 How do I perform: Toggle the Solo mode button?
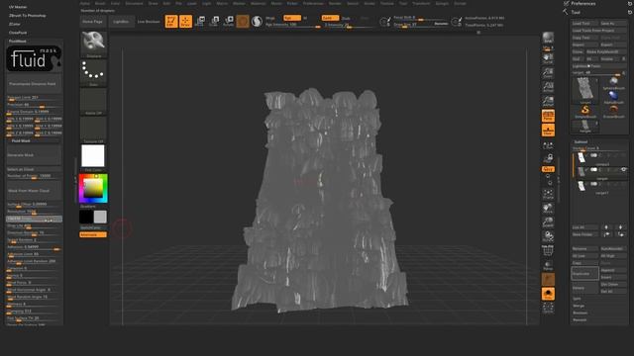[x=548, y=294]
